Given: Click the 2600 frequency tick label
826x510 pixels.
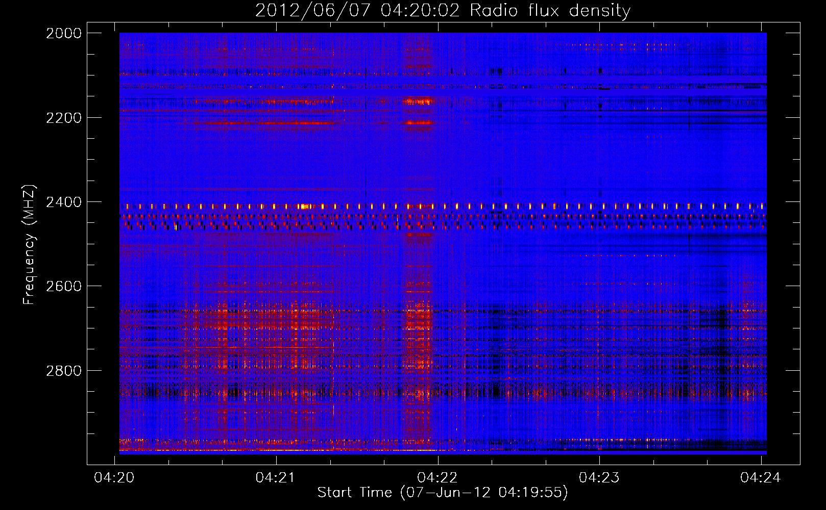Looking at the screenshot, I should (64, 286).
